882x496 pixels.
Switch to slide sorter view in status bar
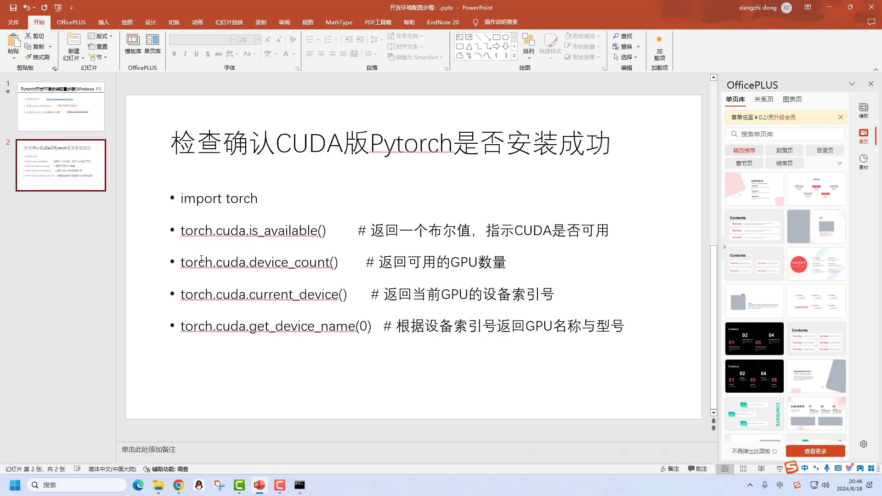click(x=743, y=469)
